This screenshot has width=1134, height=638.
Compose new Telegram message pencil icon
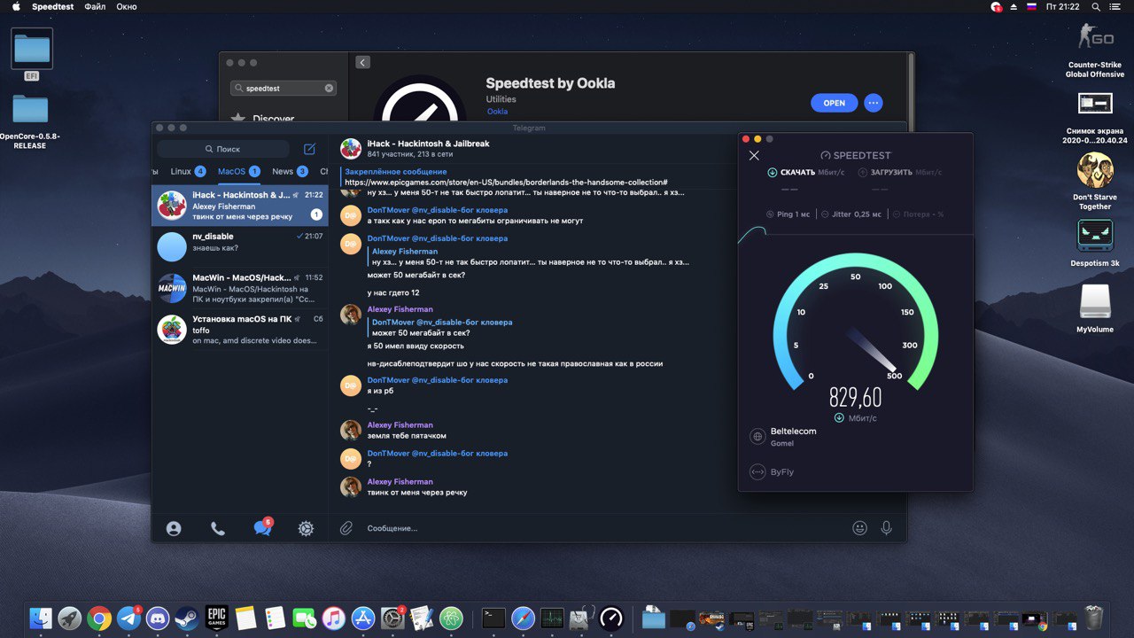(x=309, y=149)
